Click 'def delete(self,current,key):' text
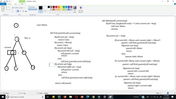The image size is (176, 99). click(115, 21)
